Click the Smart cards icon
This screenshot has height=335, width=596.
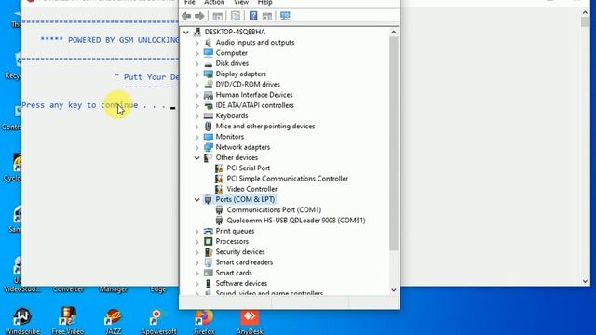[x=208, y=273]
